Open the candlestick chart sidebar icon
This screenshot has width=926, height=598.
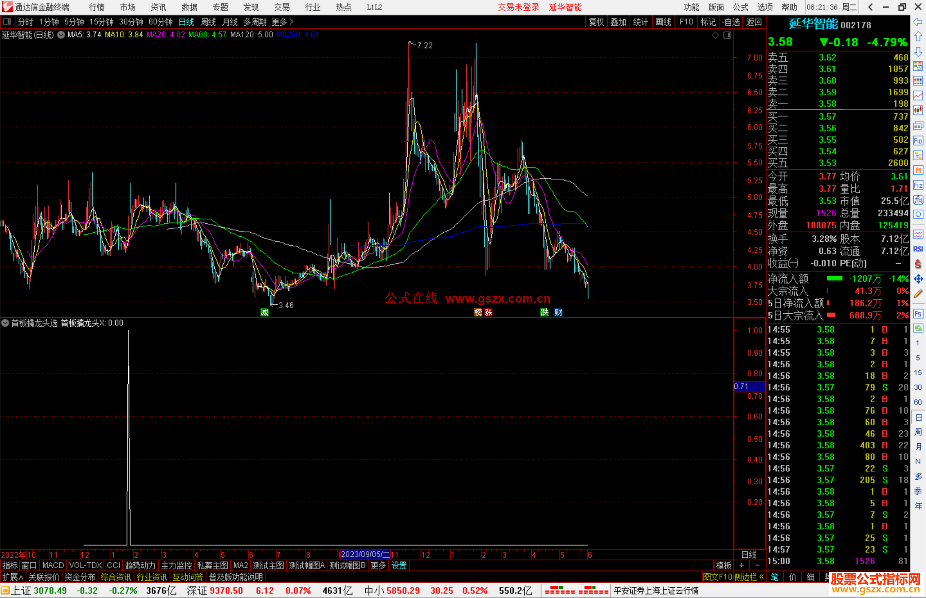pyautogui.click(x=918, y=111)
